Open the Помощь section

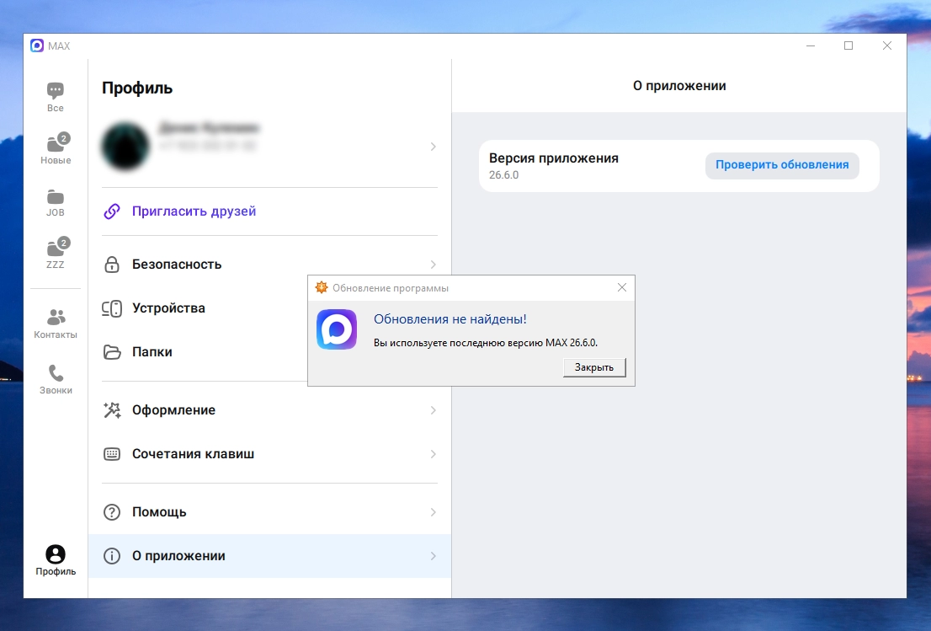(269, 512)
